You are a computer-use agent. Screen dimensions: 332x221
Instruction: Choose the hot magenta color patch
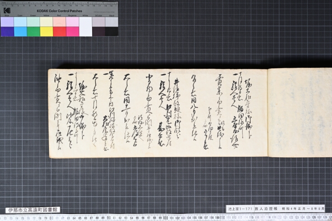pyautogui.click(x=72, y=32)
